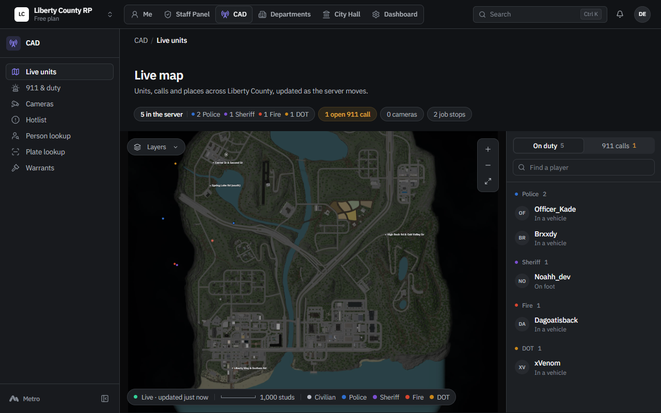Viewport: 661px width, 413px height.
Task: Open the notifications bell
Action: 620,14
